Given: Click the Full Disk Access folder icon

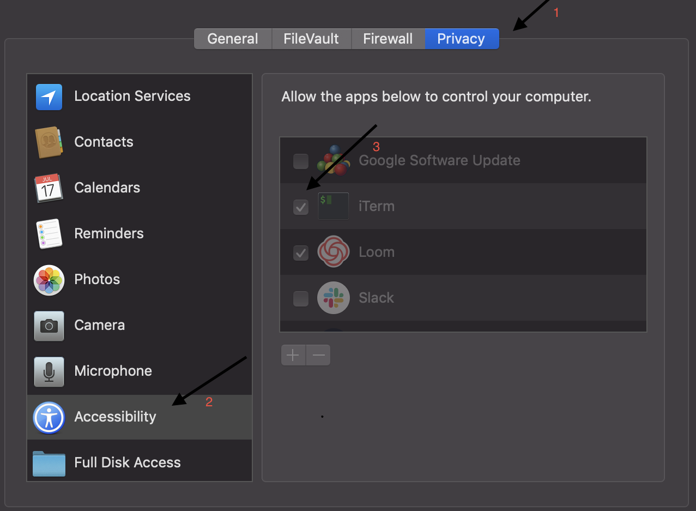Looking at the screenshot, I should (x=49, y=463).
